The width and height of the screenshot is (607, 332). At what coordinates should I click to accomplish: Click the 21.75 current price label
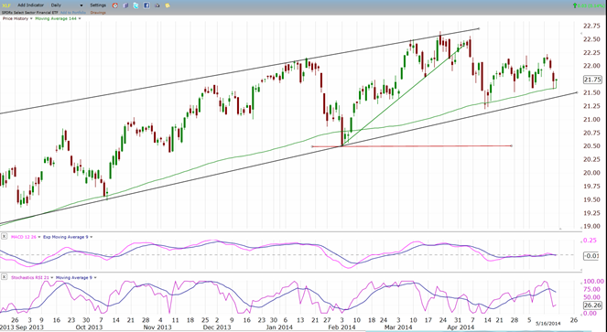click(x=592, y=80)
